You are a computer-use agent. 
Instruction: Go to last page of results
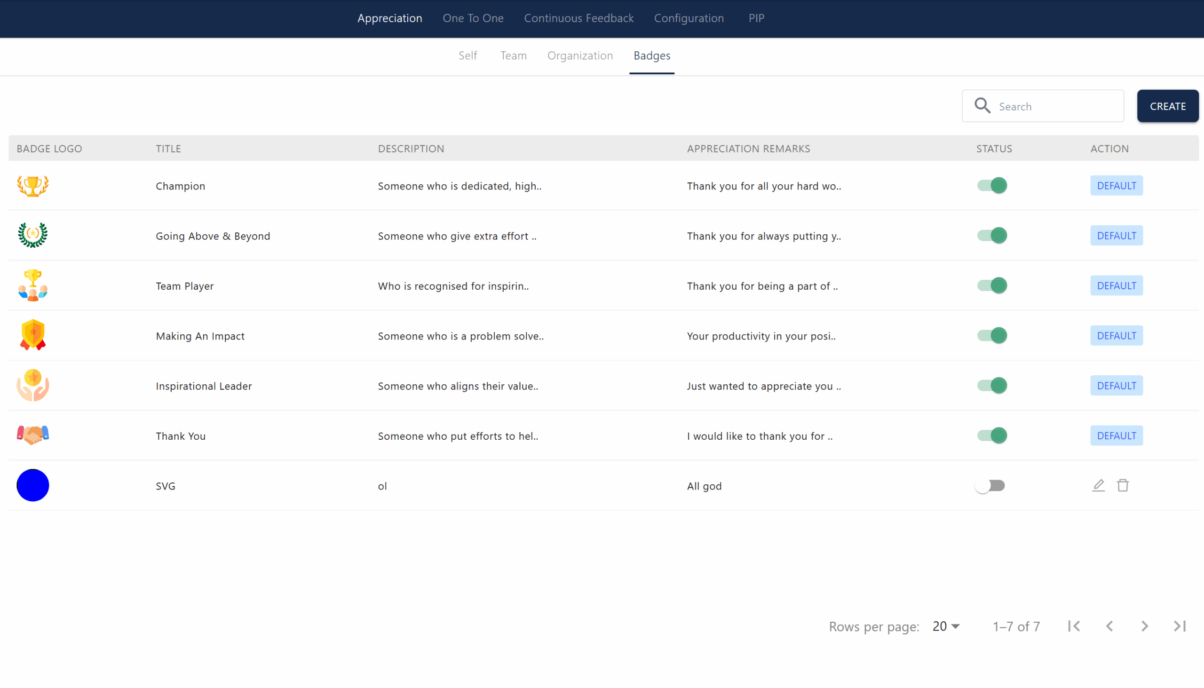pos(1180,626)
